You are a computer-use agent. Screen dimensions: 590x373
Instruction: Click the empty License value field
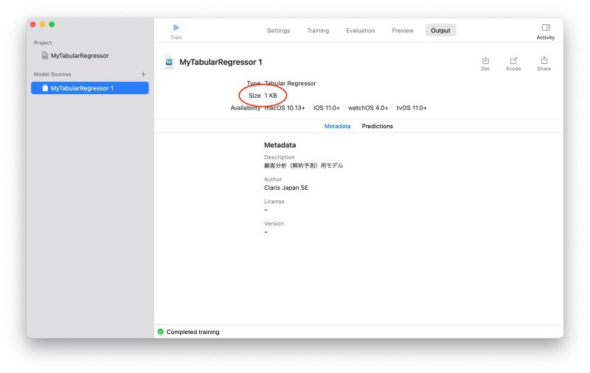(266, 210)
